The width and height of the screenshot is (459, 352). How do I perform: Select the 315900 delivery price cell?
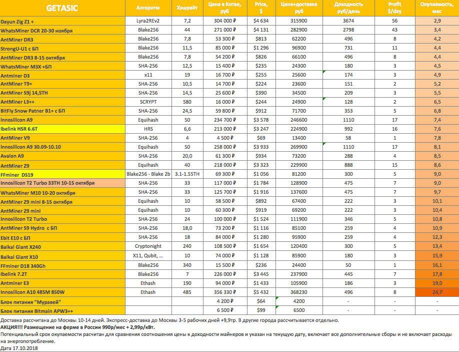tap(299, 21)
